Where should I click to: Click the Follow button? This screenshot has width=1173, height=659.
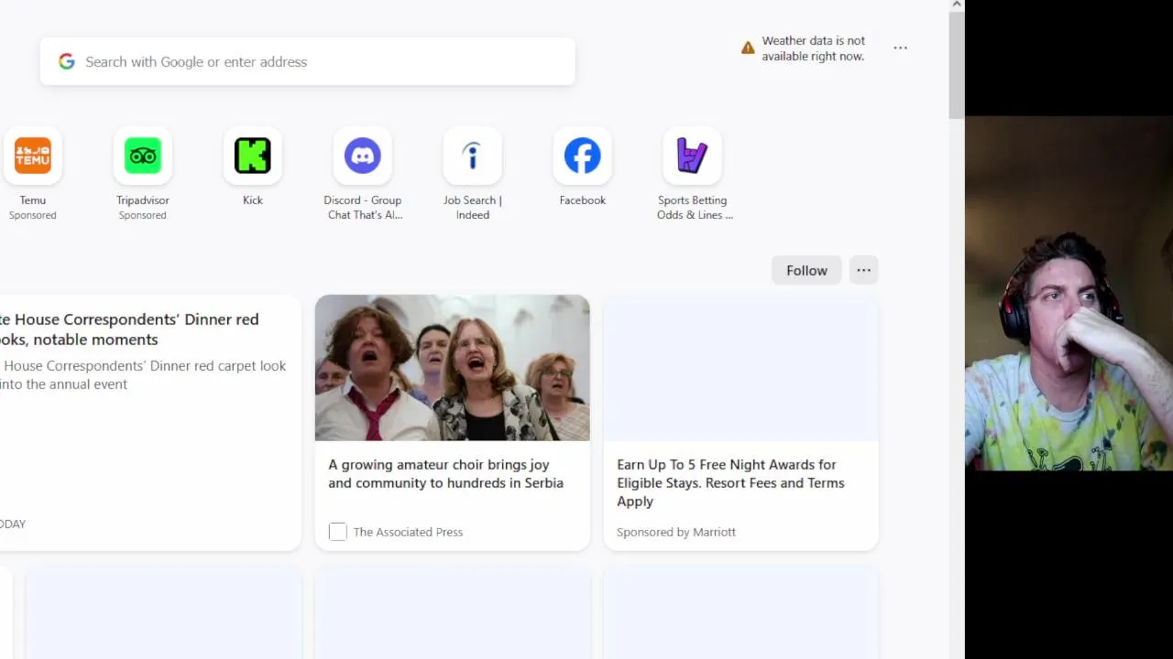tap(806, 270)
